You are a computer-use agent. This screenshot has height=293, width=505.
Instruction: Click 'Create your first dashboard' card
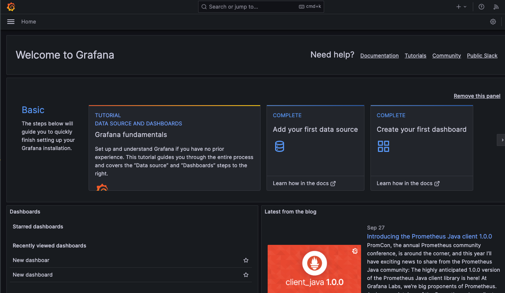click(422, 148)
